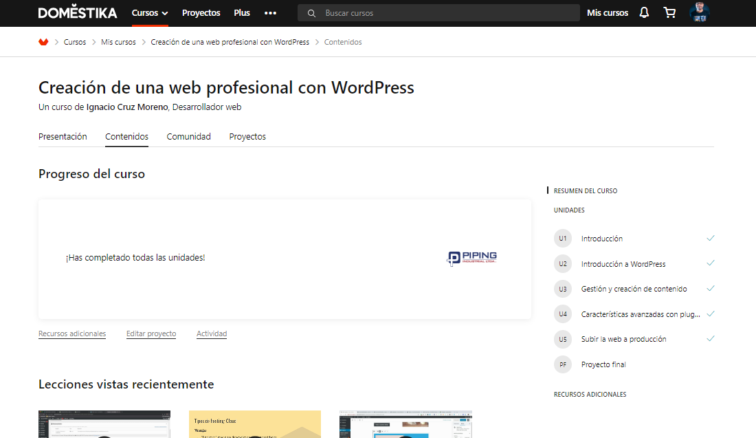
Task: Open the Actividad link
Action: [x=212, y=333]
